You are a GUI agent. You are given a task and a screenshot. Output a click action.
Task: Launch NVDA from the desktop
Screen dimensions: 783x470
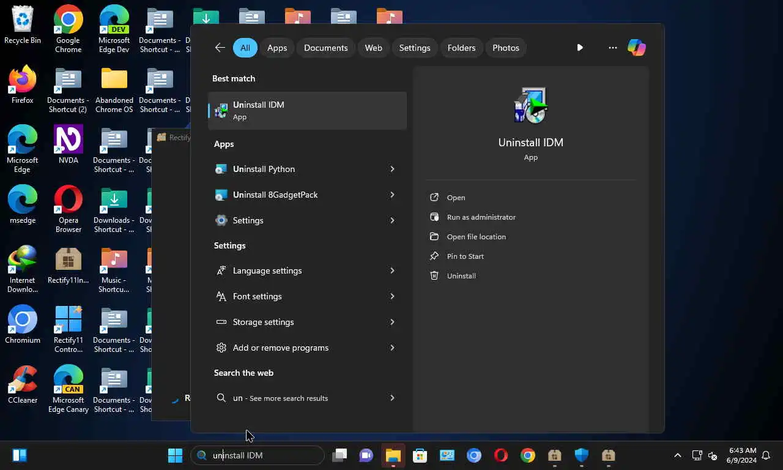pos(68,144)
